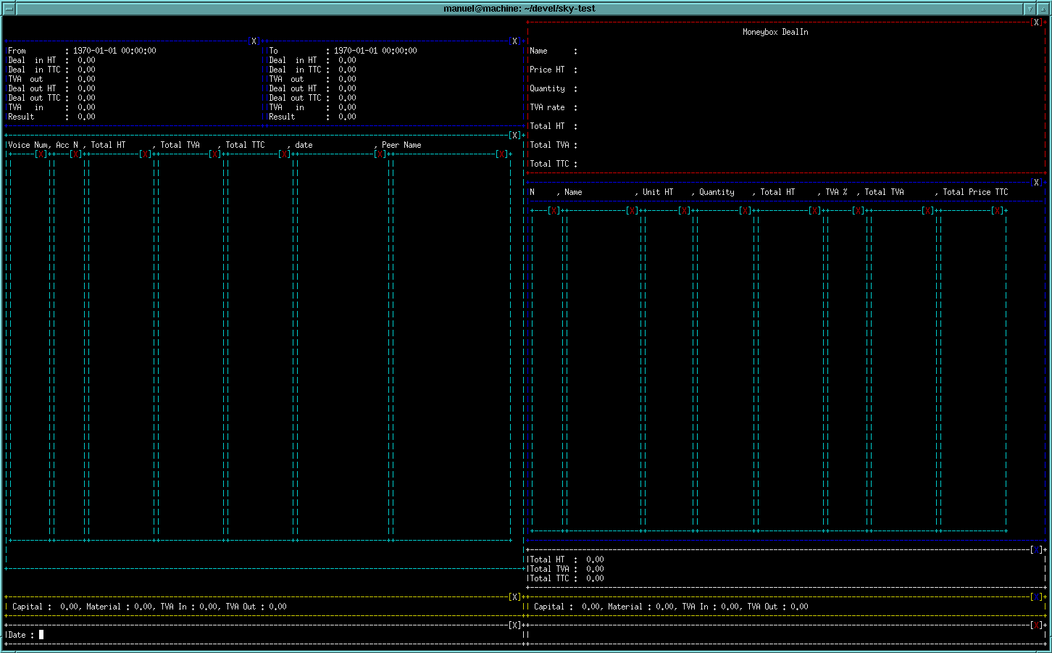This screenshot has height=653, width=1052.
Task: Click the date column X marker
Action: [x=380, y=154]
